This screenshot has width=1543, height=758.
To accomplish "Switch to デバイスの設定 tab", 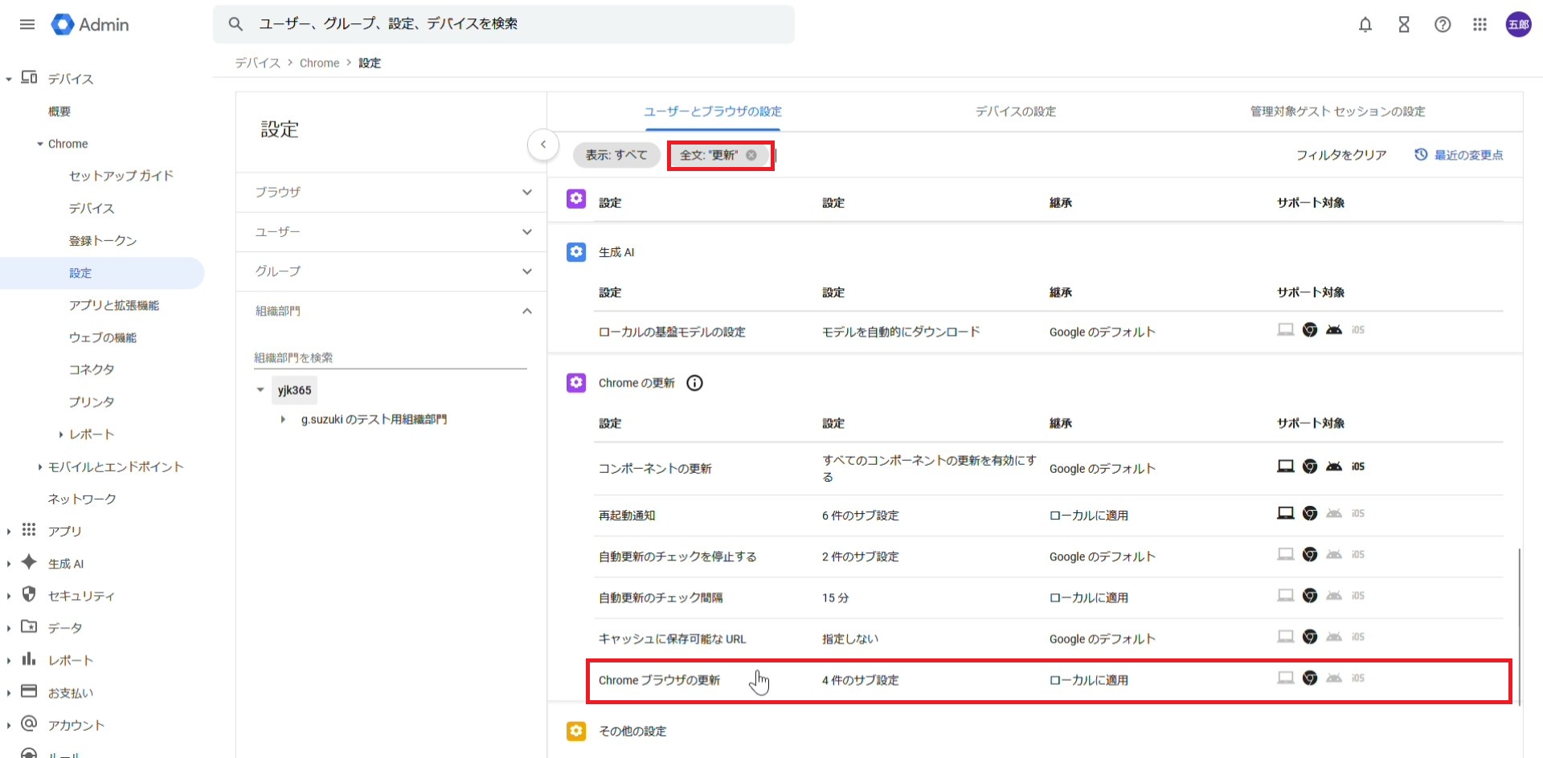I will 1015,112.
